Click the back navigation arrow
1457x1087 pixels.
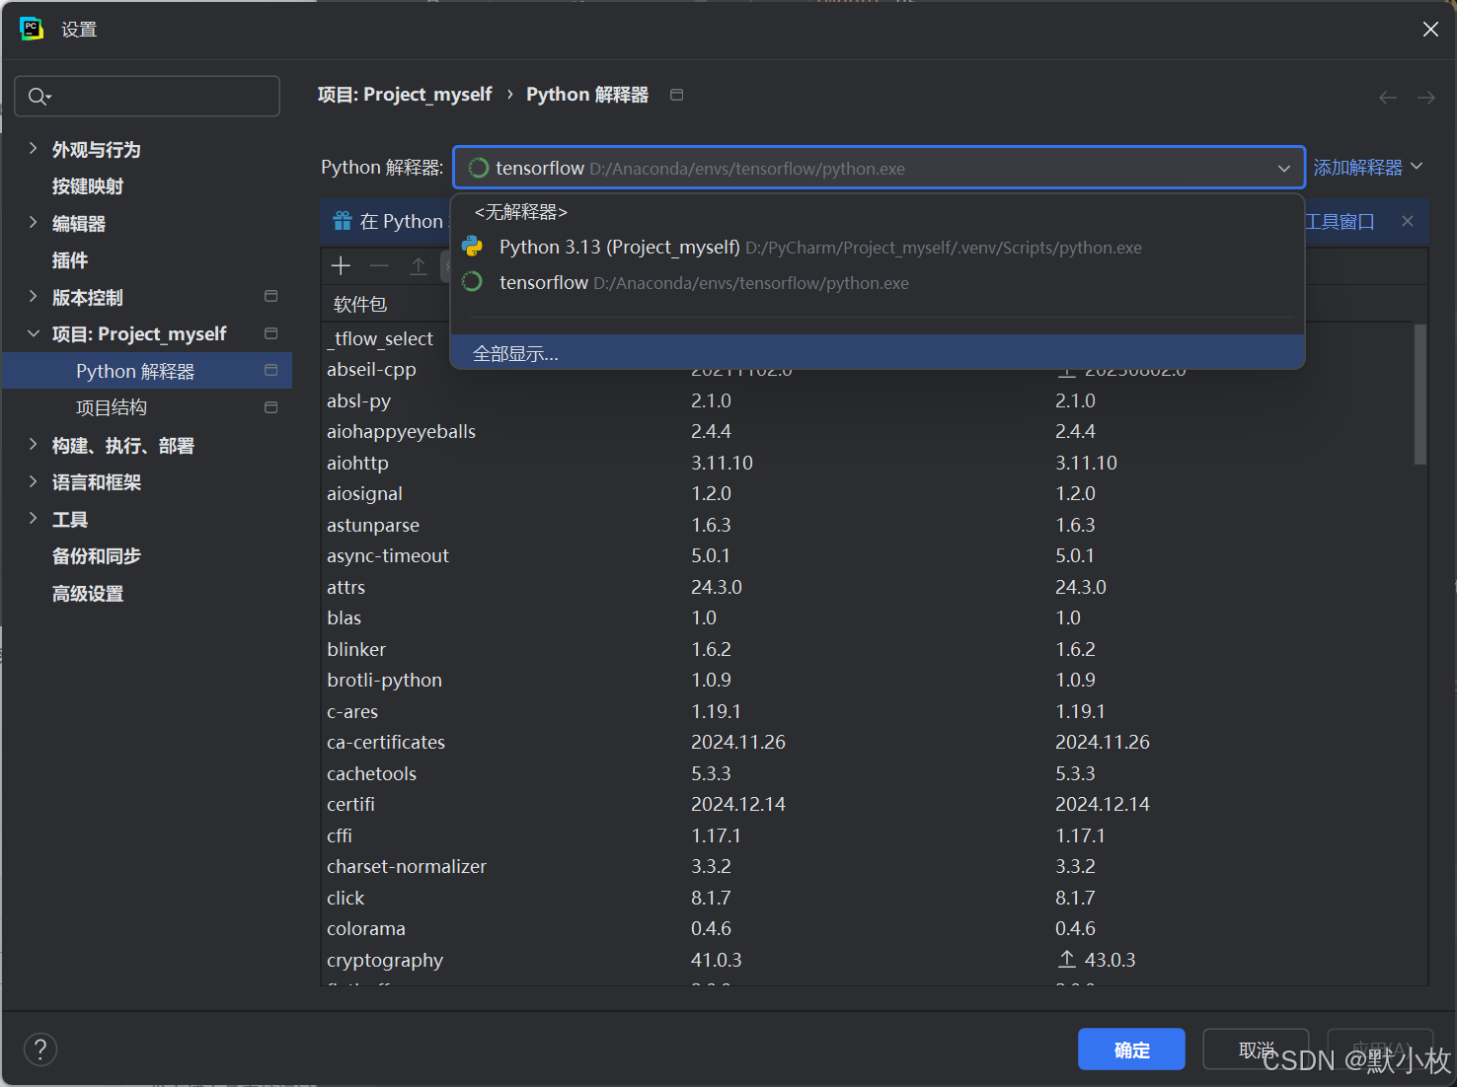pos(1388,97)
